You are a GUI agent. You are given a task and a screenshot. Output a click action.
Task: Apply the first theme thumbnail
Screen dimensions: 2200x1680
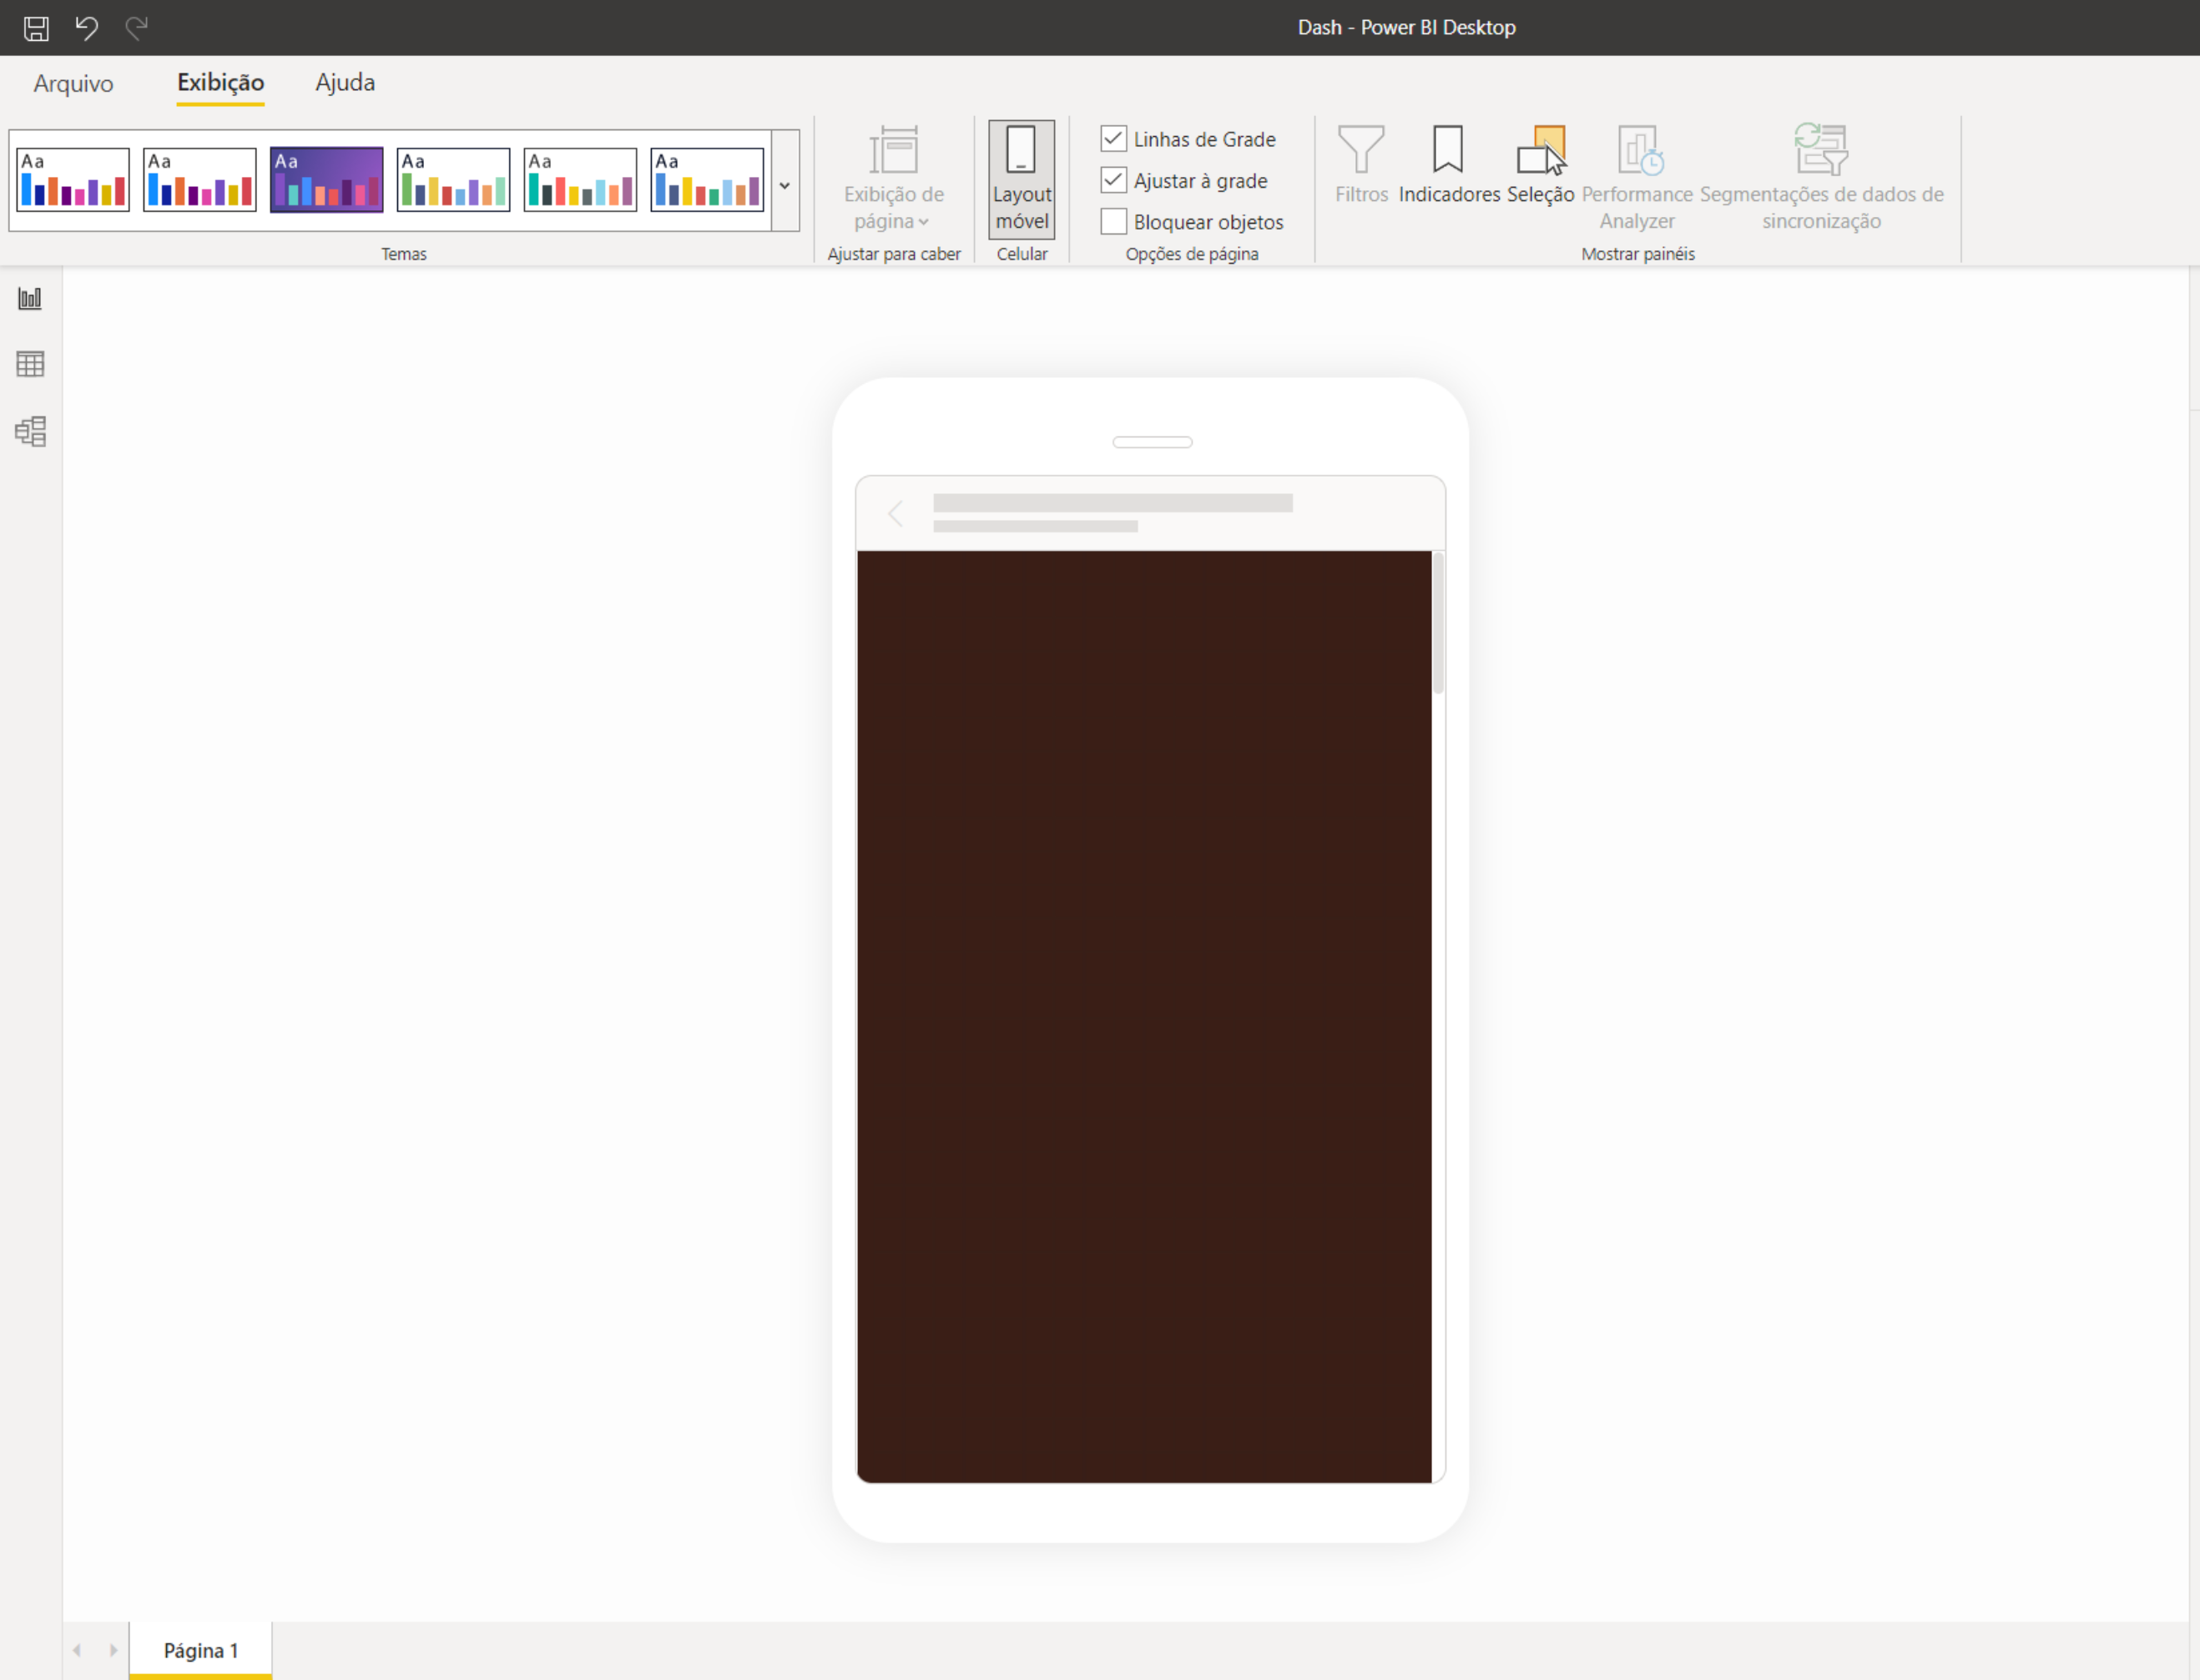pyautogui.click(x=73, y=179)
